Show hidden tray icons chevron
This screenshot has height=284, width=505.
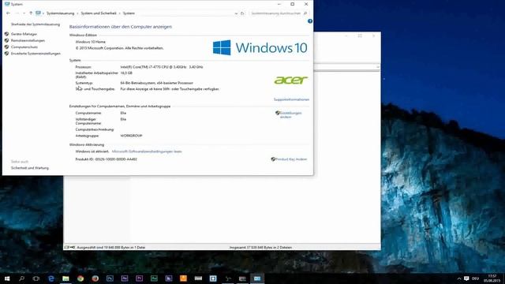coord(459,278)
